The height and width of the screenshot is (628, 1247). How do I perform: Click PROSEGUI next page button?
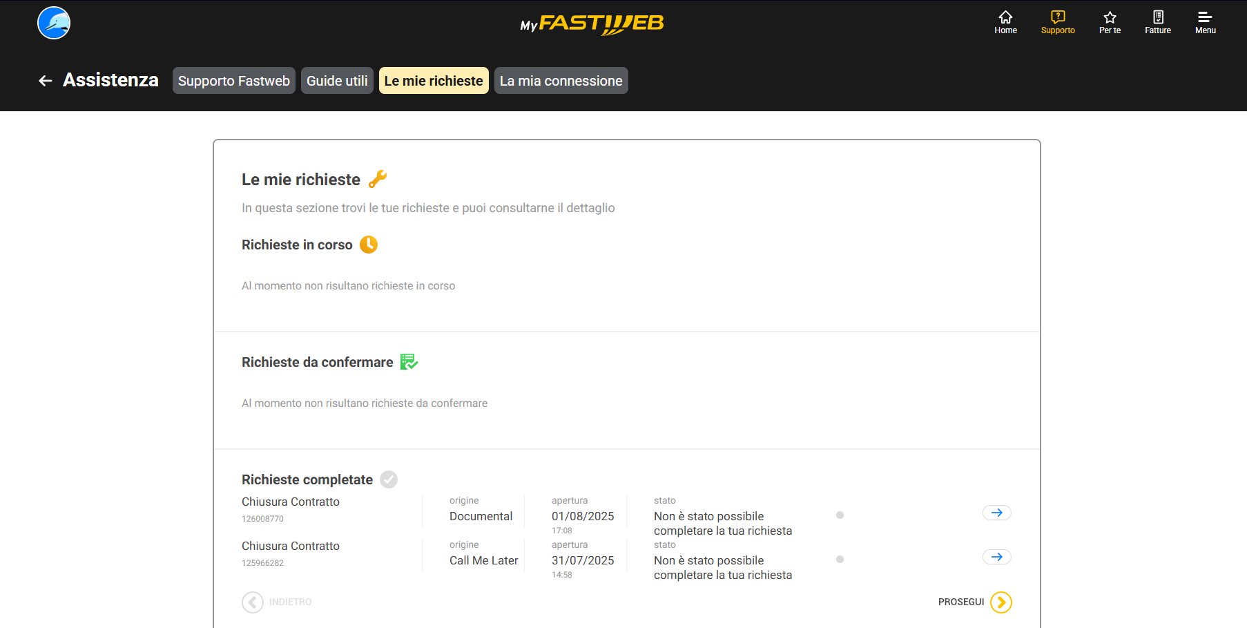1000,602
